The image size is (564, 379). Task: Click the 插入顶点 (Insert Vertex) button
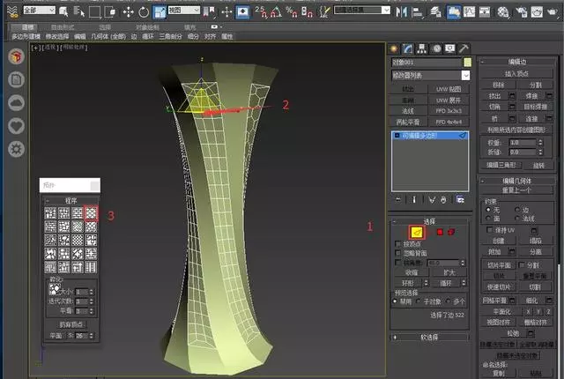[517, 73]
